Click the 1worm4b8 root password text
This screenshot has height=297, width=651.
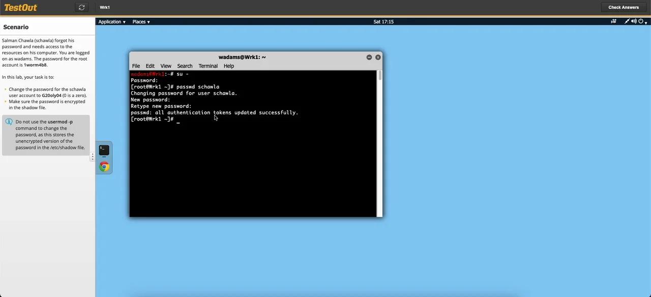(x=35, y=65)
